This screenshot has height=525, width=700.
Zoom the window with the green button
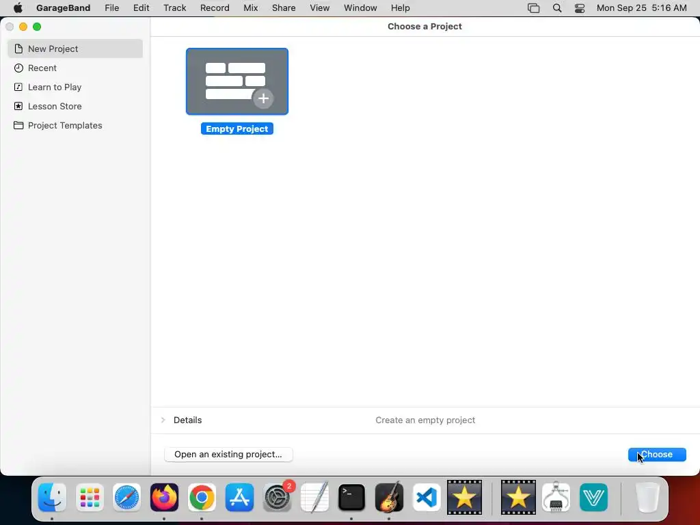click(x=37, y=27)
